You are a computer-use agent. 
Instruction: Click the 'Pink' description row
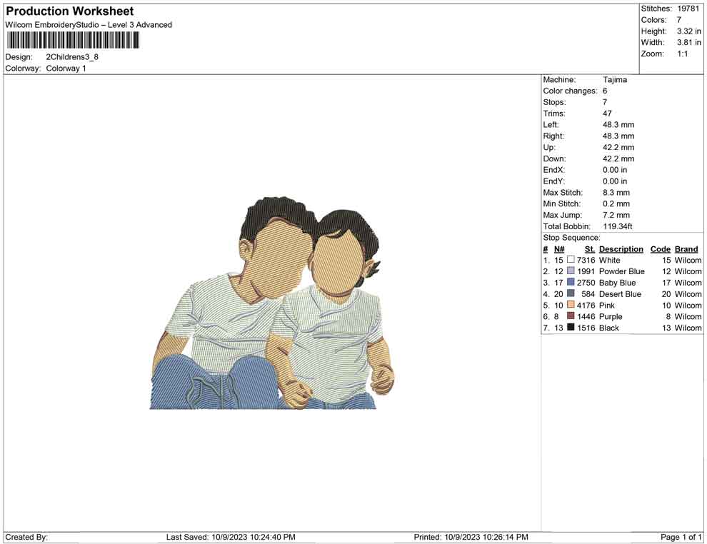click(606, 305)
